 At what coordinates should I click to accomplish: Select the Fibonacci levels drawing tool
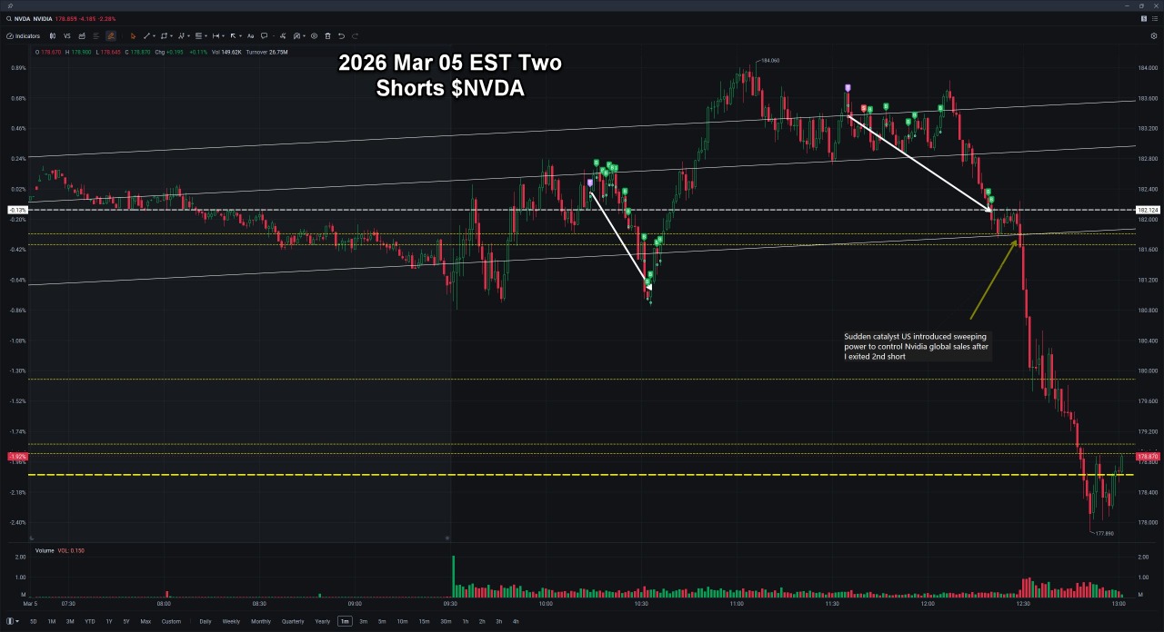[x=198, y=36]
